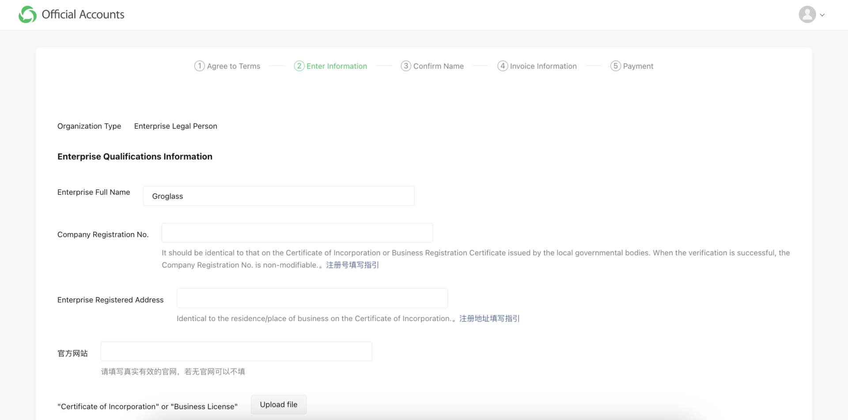
Task: Click the Upload file button
Action: point(278,404)
